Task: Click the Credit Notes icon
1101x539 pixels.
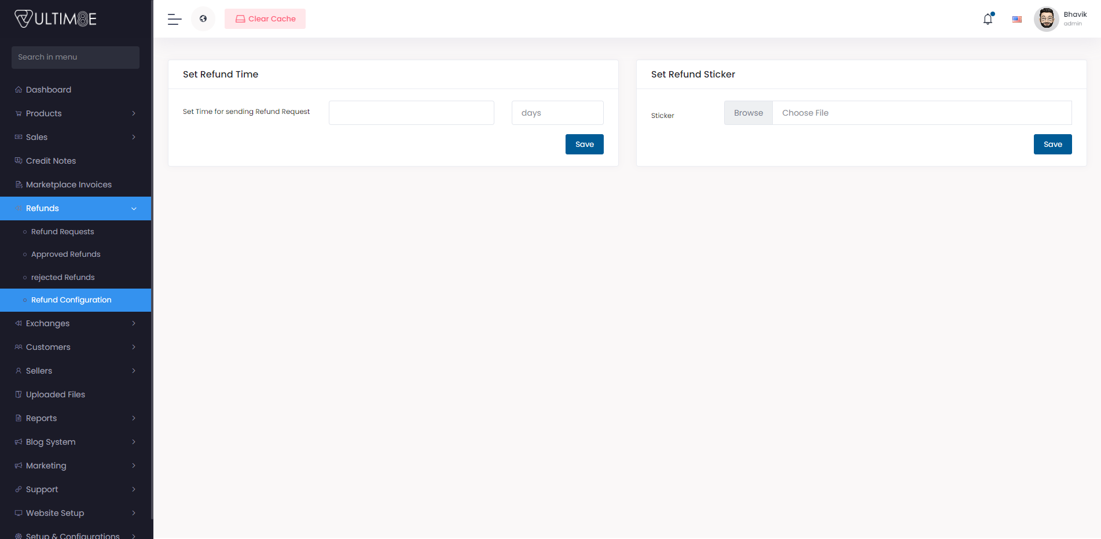Action: pyautogui.click(x=19, y=161)
